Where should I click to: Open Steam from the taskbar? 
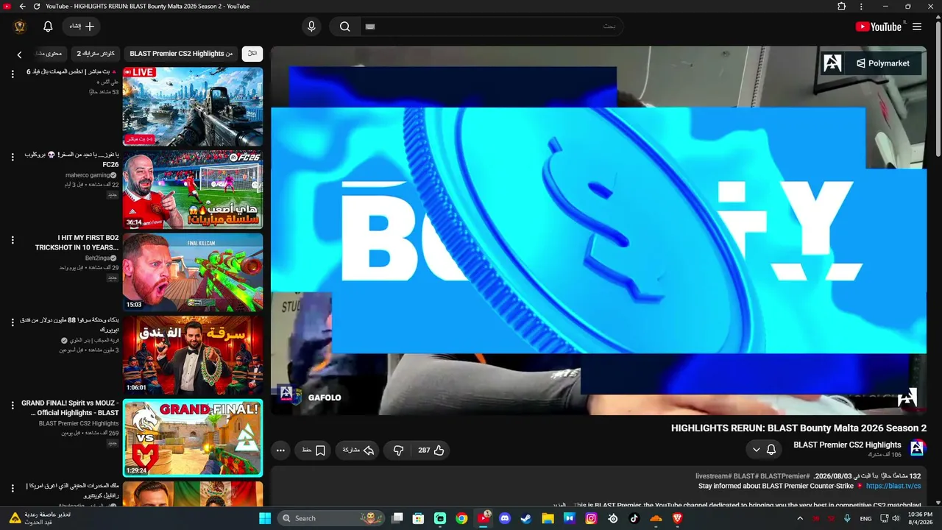pyautogui.click(x=526, y=518)
